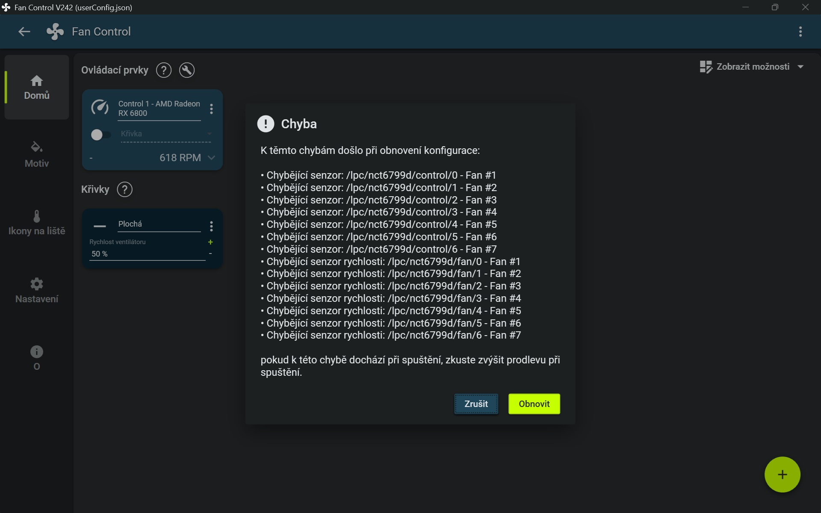
Task: Switch to Ikony na liště tab
Action: point(37,222)
